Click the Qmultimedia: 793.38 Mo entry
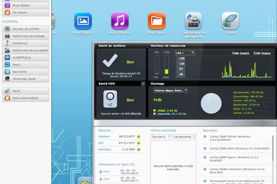The height and width of the screenshot is (184, 277). point(248,92)
